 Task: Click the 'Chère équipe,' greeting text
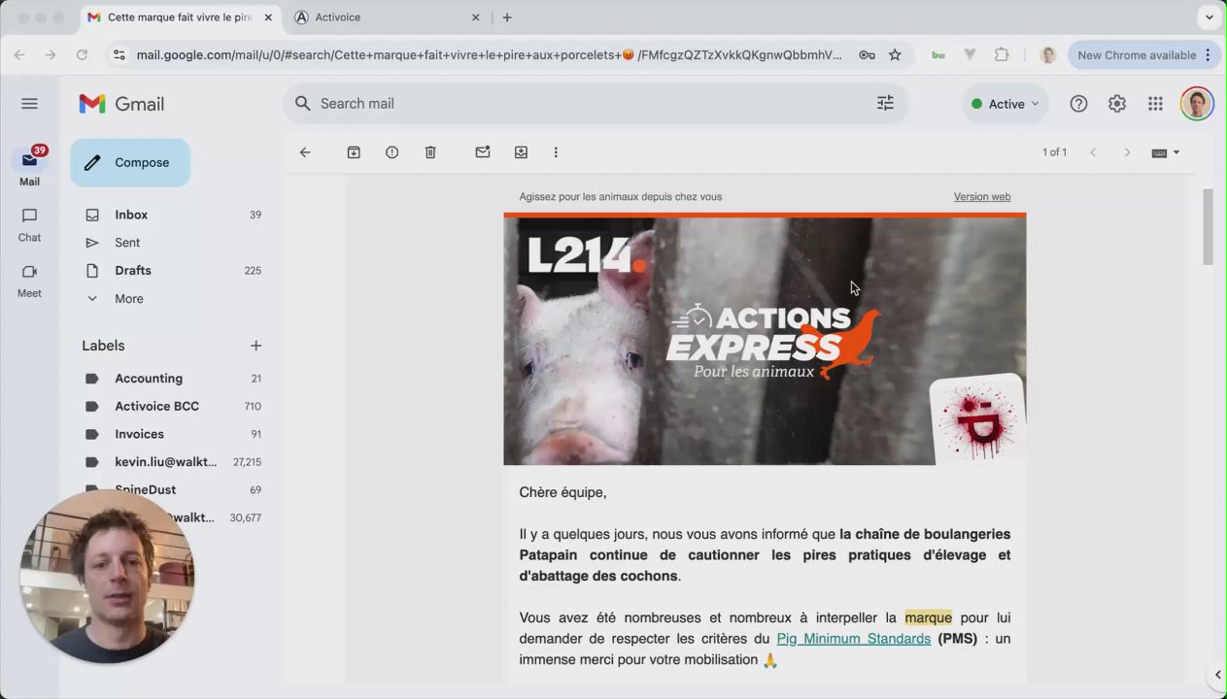click(562, 492)
